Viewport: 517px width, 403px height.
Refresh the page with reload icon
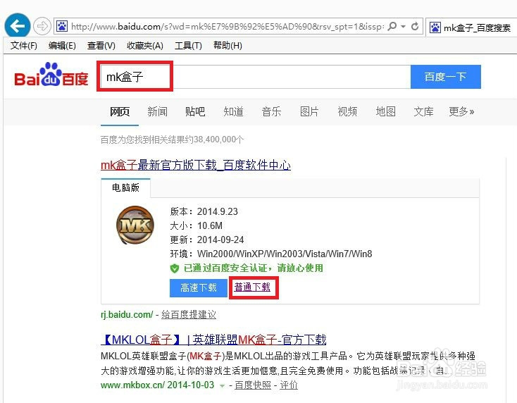(x=415, y=26)
